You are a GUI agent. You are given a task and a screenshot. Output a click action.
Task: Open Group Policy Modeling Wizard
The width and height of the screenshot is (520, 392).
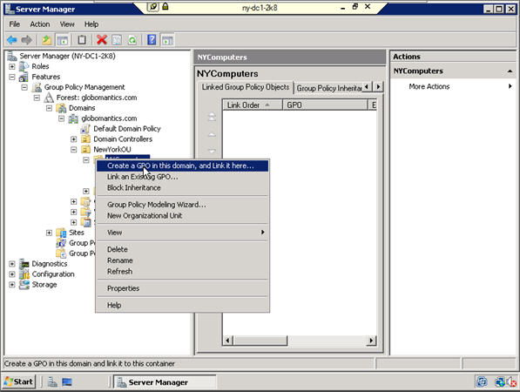[x=182, y=205]
